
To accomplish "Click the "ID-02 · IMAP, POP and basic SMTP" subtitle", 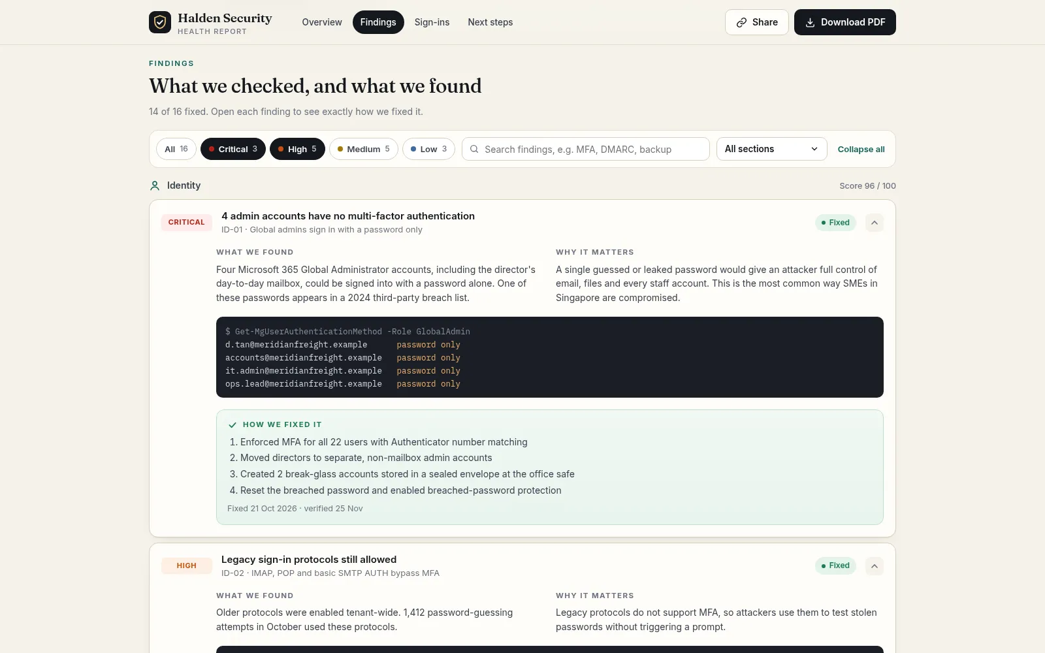I will (330, 573).
